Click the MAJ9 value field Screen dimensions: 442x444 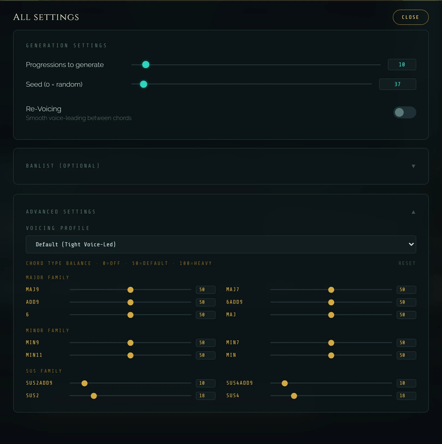point(206,290)
